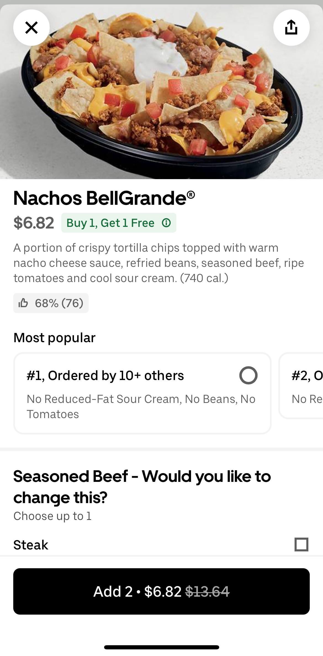323x656 pixels.
Task: Tap the 68% (76) rating text
Action: pyautogui.click(x=59, y=303)
